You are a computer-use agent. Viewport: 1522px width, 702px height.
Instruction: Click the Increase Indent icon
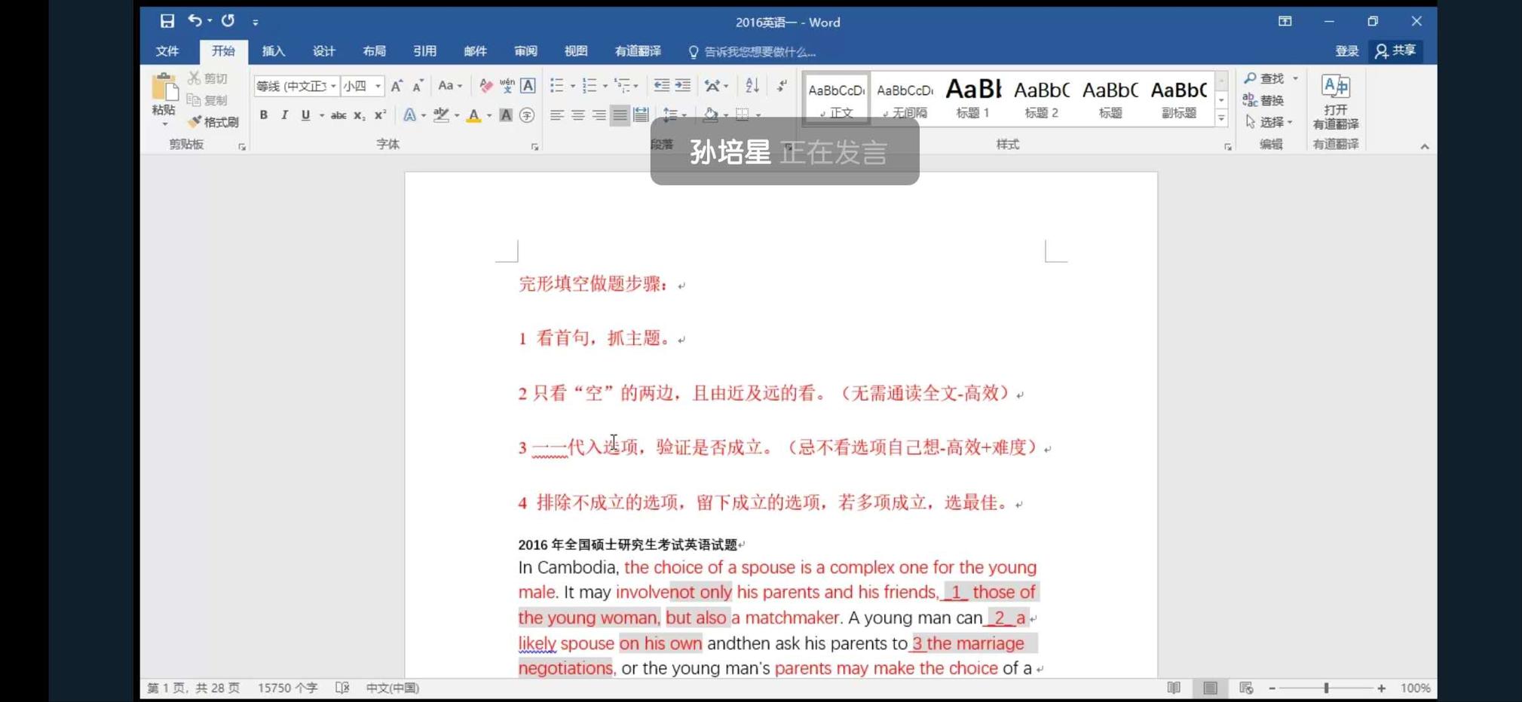(x=683, y=86)
